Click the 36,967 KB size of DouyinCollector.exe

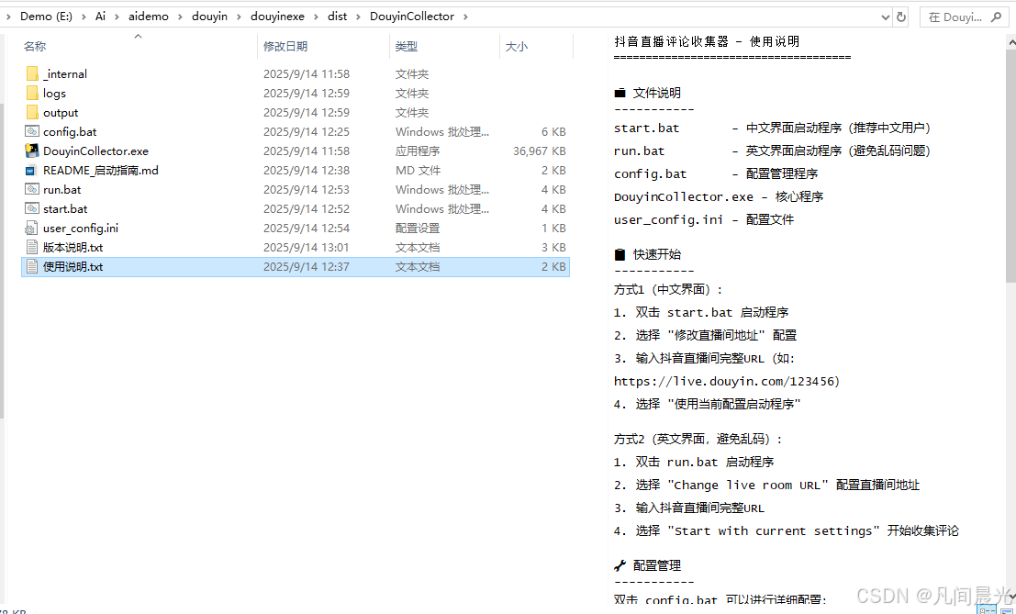[x=539, y=151]
